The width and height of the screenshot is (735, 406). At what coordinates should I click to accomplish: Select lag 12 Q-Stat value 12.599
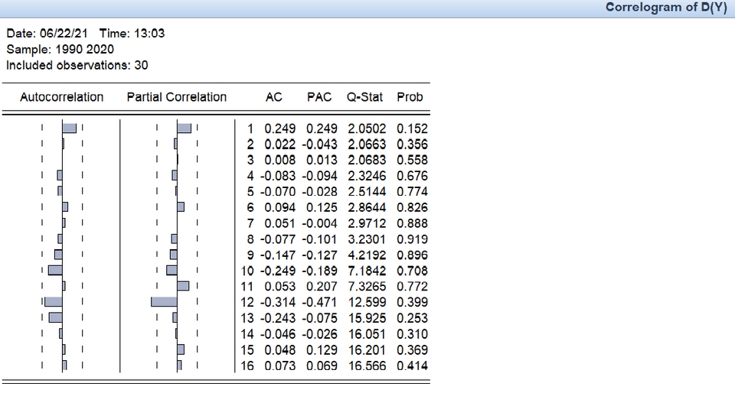pyautogui.click(x=367, y=303)
